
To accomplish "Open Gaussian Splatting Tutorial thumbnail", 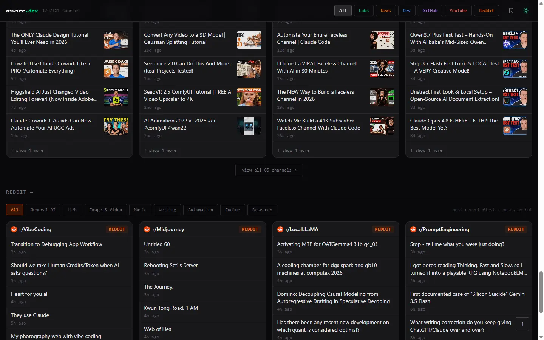I will (x=249, y=40).
